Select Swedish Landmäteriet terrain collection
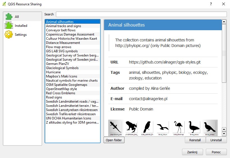This screenshot has width=230, height=158. pyautogui.click(x=73, y=106)
